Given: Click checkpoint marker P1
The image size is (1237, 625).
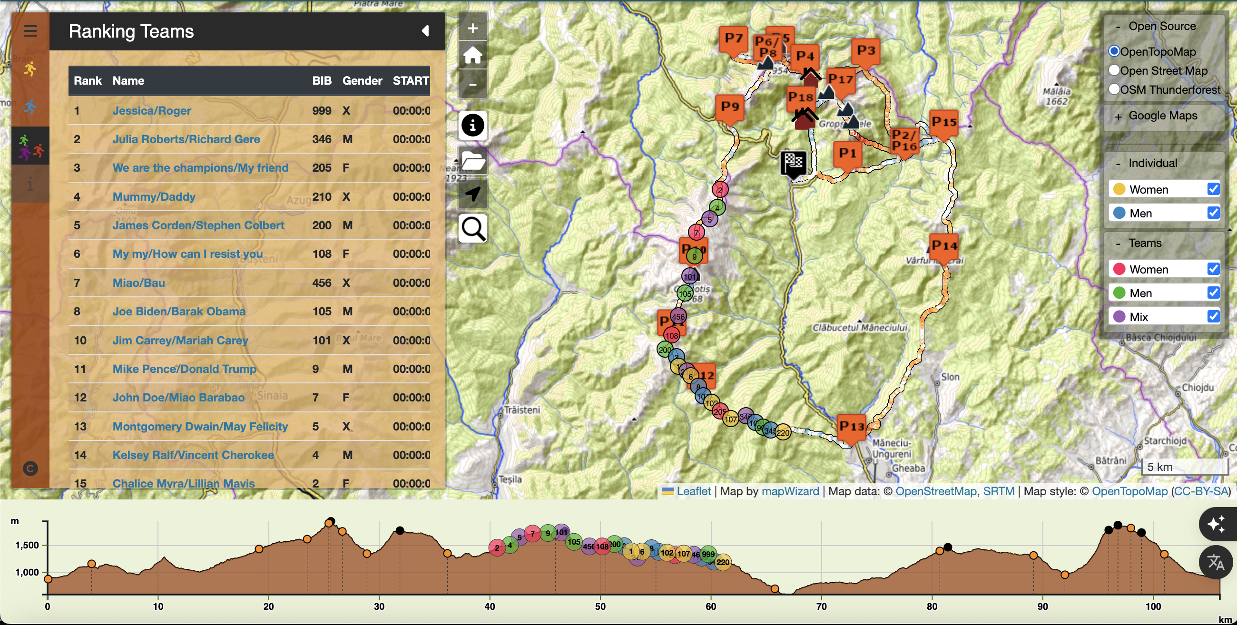Looking at the screenshot, I should click(847, 155).
